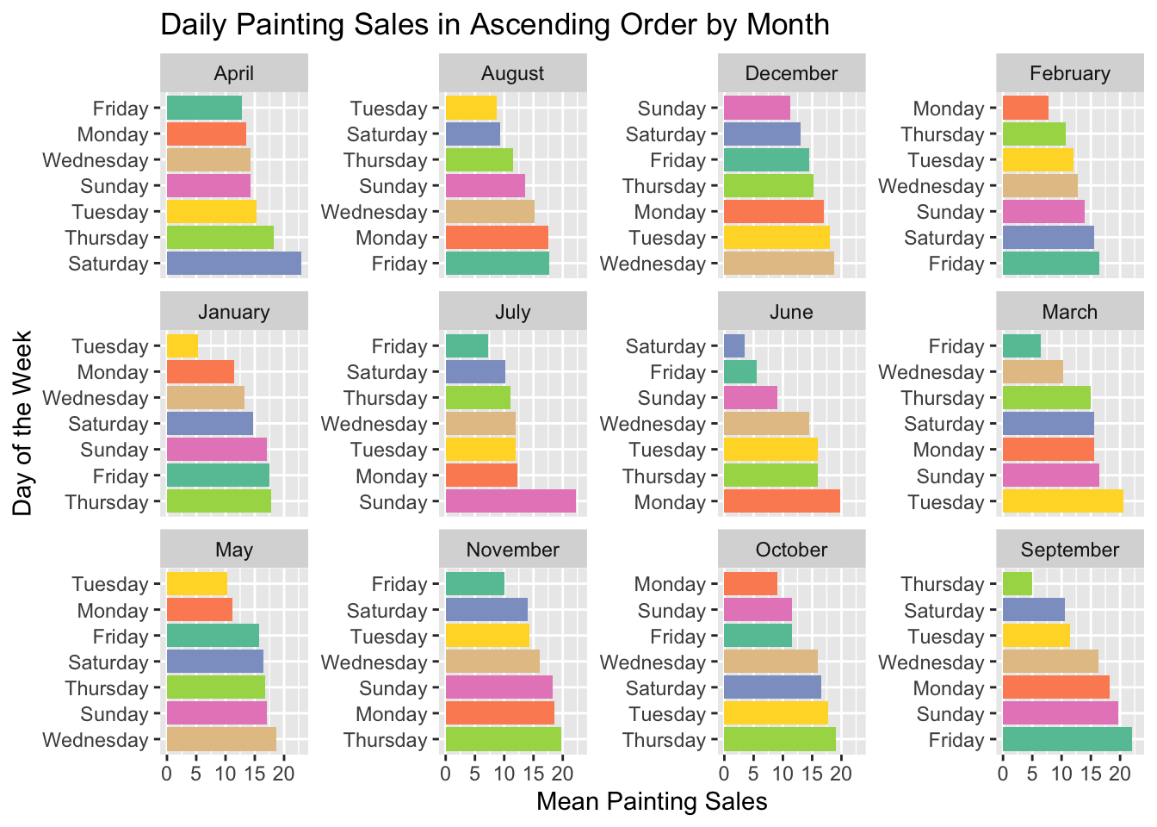Select the May facet header
The height and width of the screenshot is (827, 1157).
coord(234,550)
